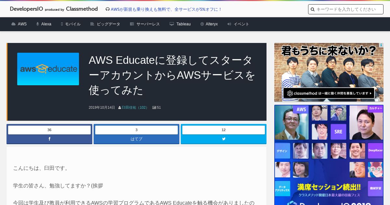This screenshot has width=390, height=205.
Task: Click the server icon beside サーバーレス
Action: click(132, 24)
